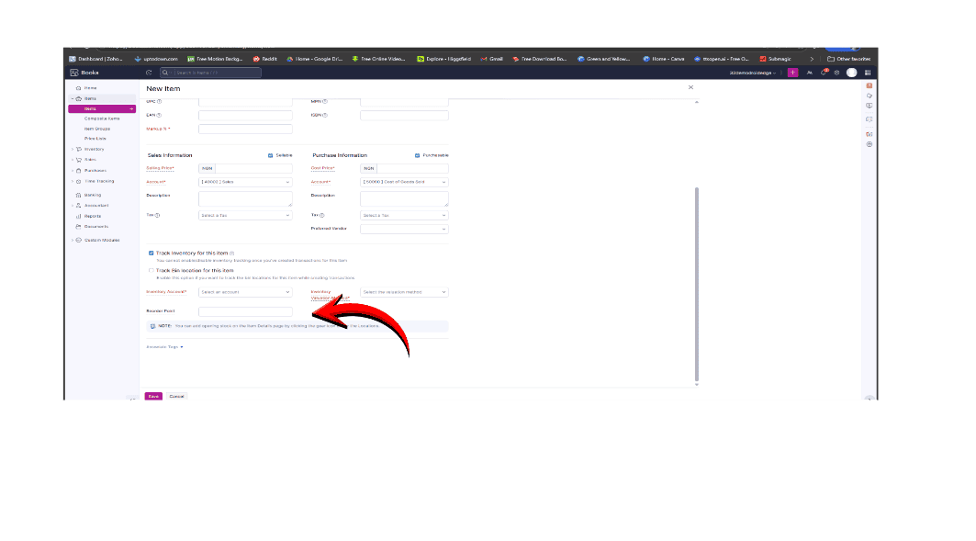The width and height of the screenshot is (976, 541).
Task: Toggle the Purchasable checkbox
Action: coord(418,155)
